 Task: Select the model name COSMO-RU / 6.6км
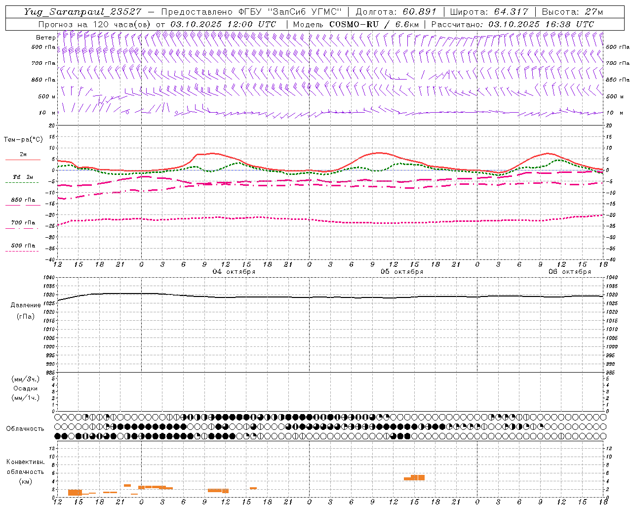(374, 24)
